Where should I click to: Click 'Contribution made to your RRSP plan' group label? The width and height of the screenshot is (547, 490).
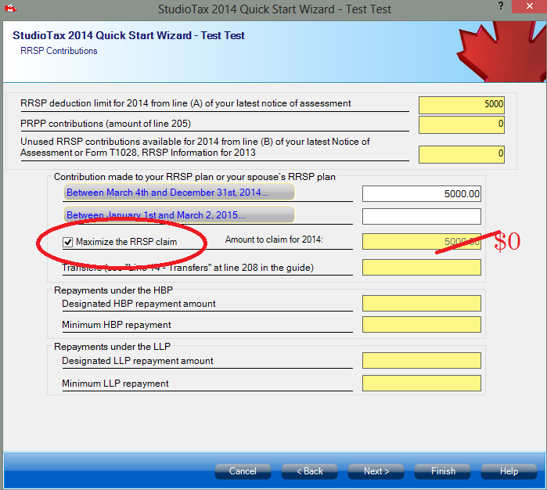tap(195, 177)
